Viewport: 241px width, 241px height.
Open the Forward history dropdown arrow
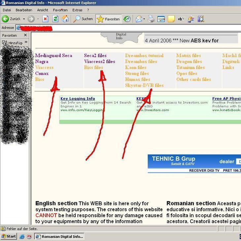click(x=38, y=19)
